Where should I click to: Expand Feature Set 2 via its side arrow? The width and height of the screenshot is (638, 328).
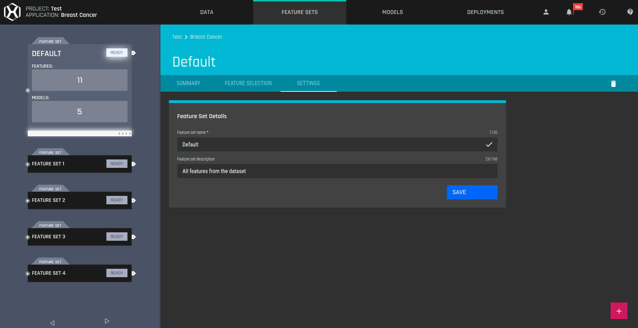[x=133, y=200]
